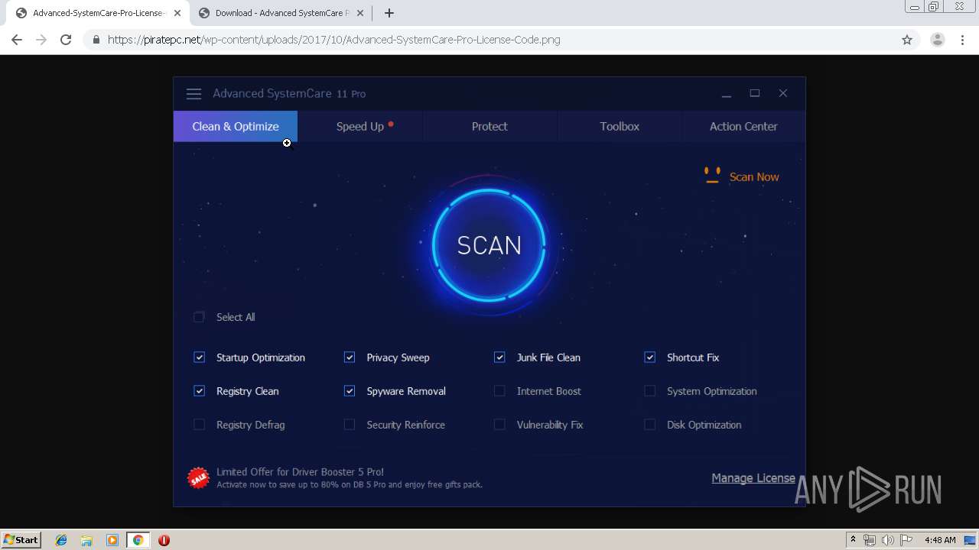Open Internet Explorer from the taskbar
The width and height of the screenshot is (979, 550).
click(x=61, y=540)
